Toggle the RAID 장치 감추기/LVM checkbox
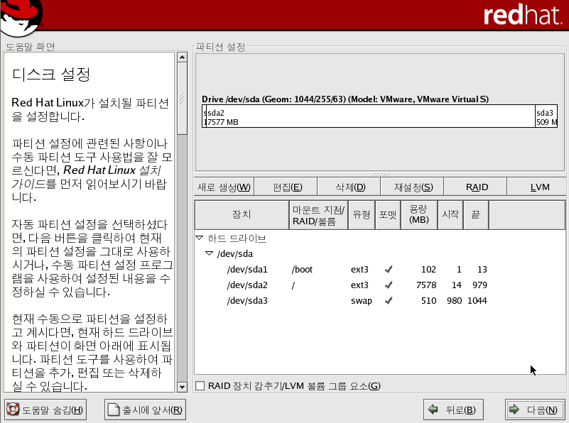 point(200,385)
